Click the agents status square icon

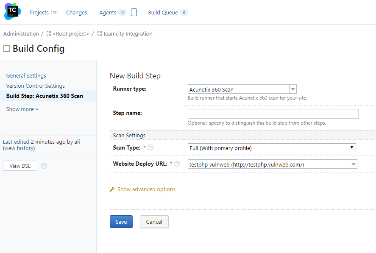[134, 12]
